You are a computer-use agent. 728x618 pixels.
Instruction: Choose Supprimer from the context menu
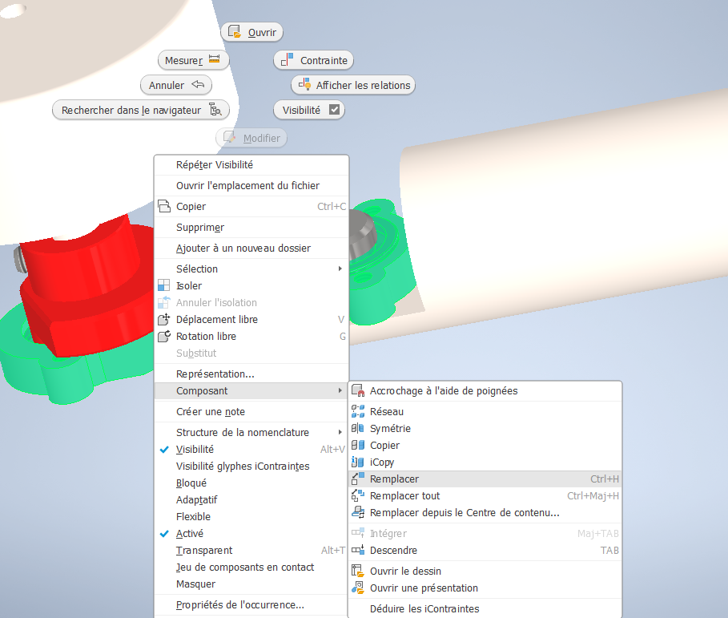click(200, 228)
